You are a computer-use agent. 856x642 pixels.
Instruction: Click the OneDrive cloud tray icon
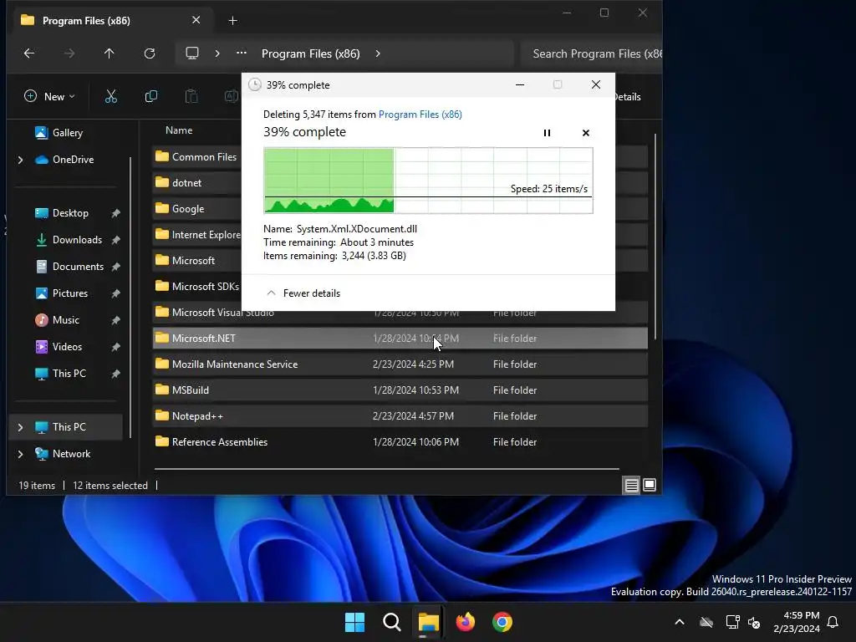coord(706,622)
